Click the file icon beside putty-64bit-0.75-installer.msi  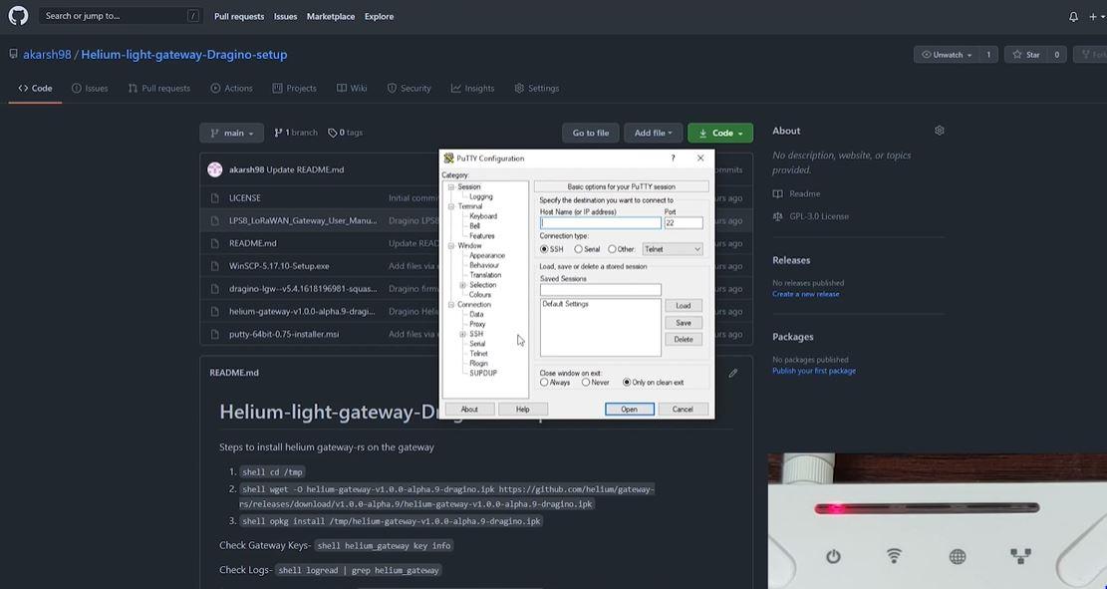(x=214, y=334)
